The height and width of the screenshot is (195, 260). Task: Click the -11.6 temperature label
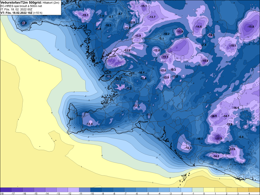[127, 28]
